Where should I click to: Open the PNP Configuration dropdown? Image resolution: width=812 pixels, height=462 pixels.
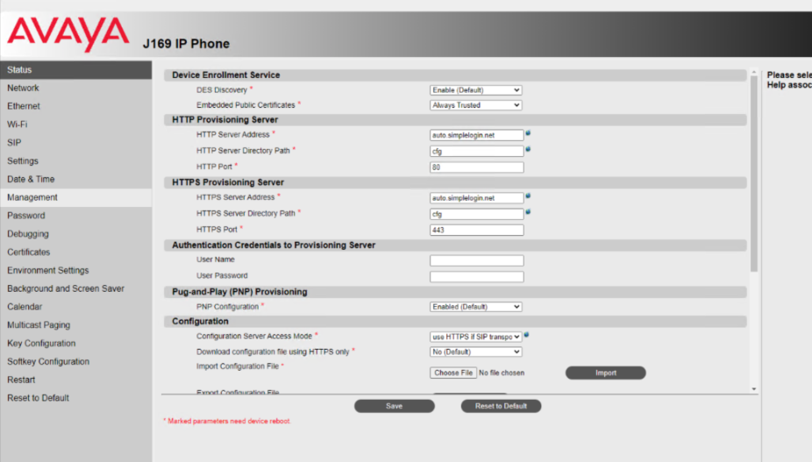click(475, 307)
